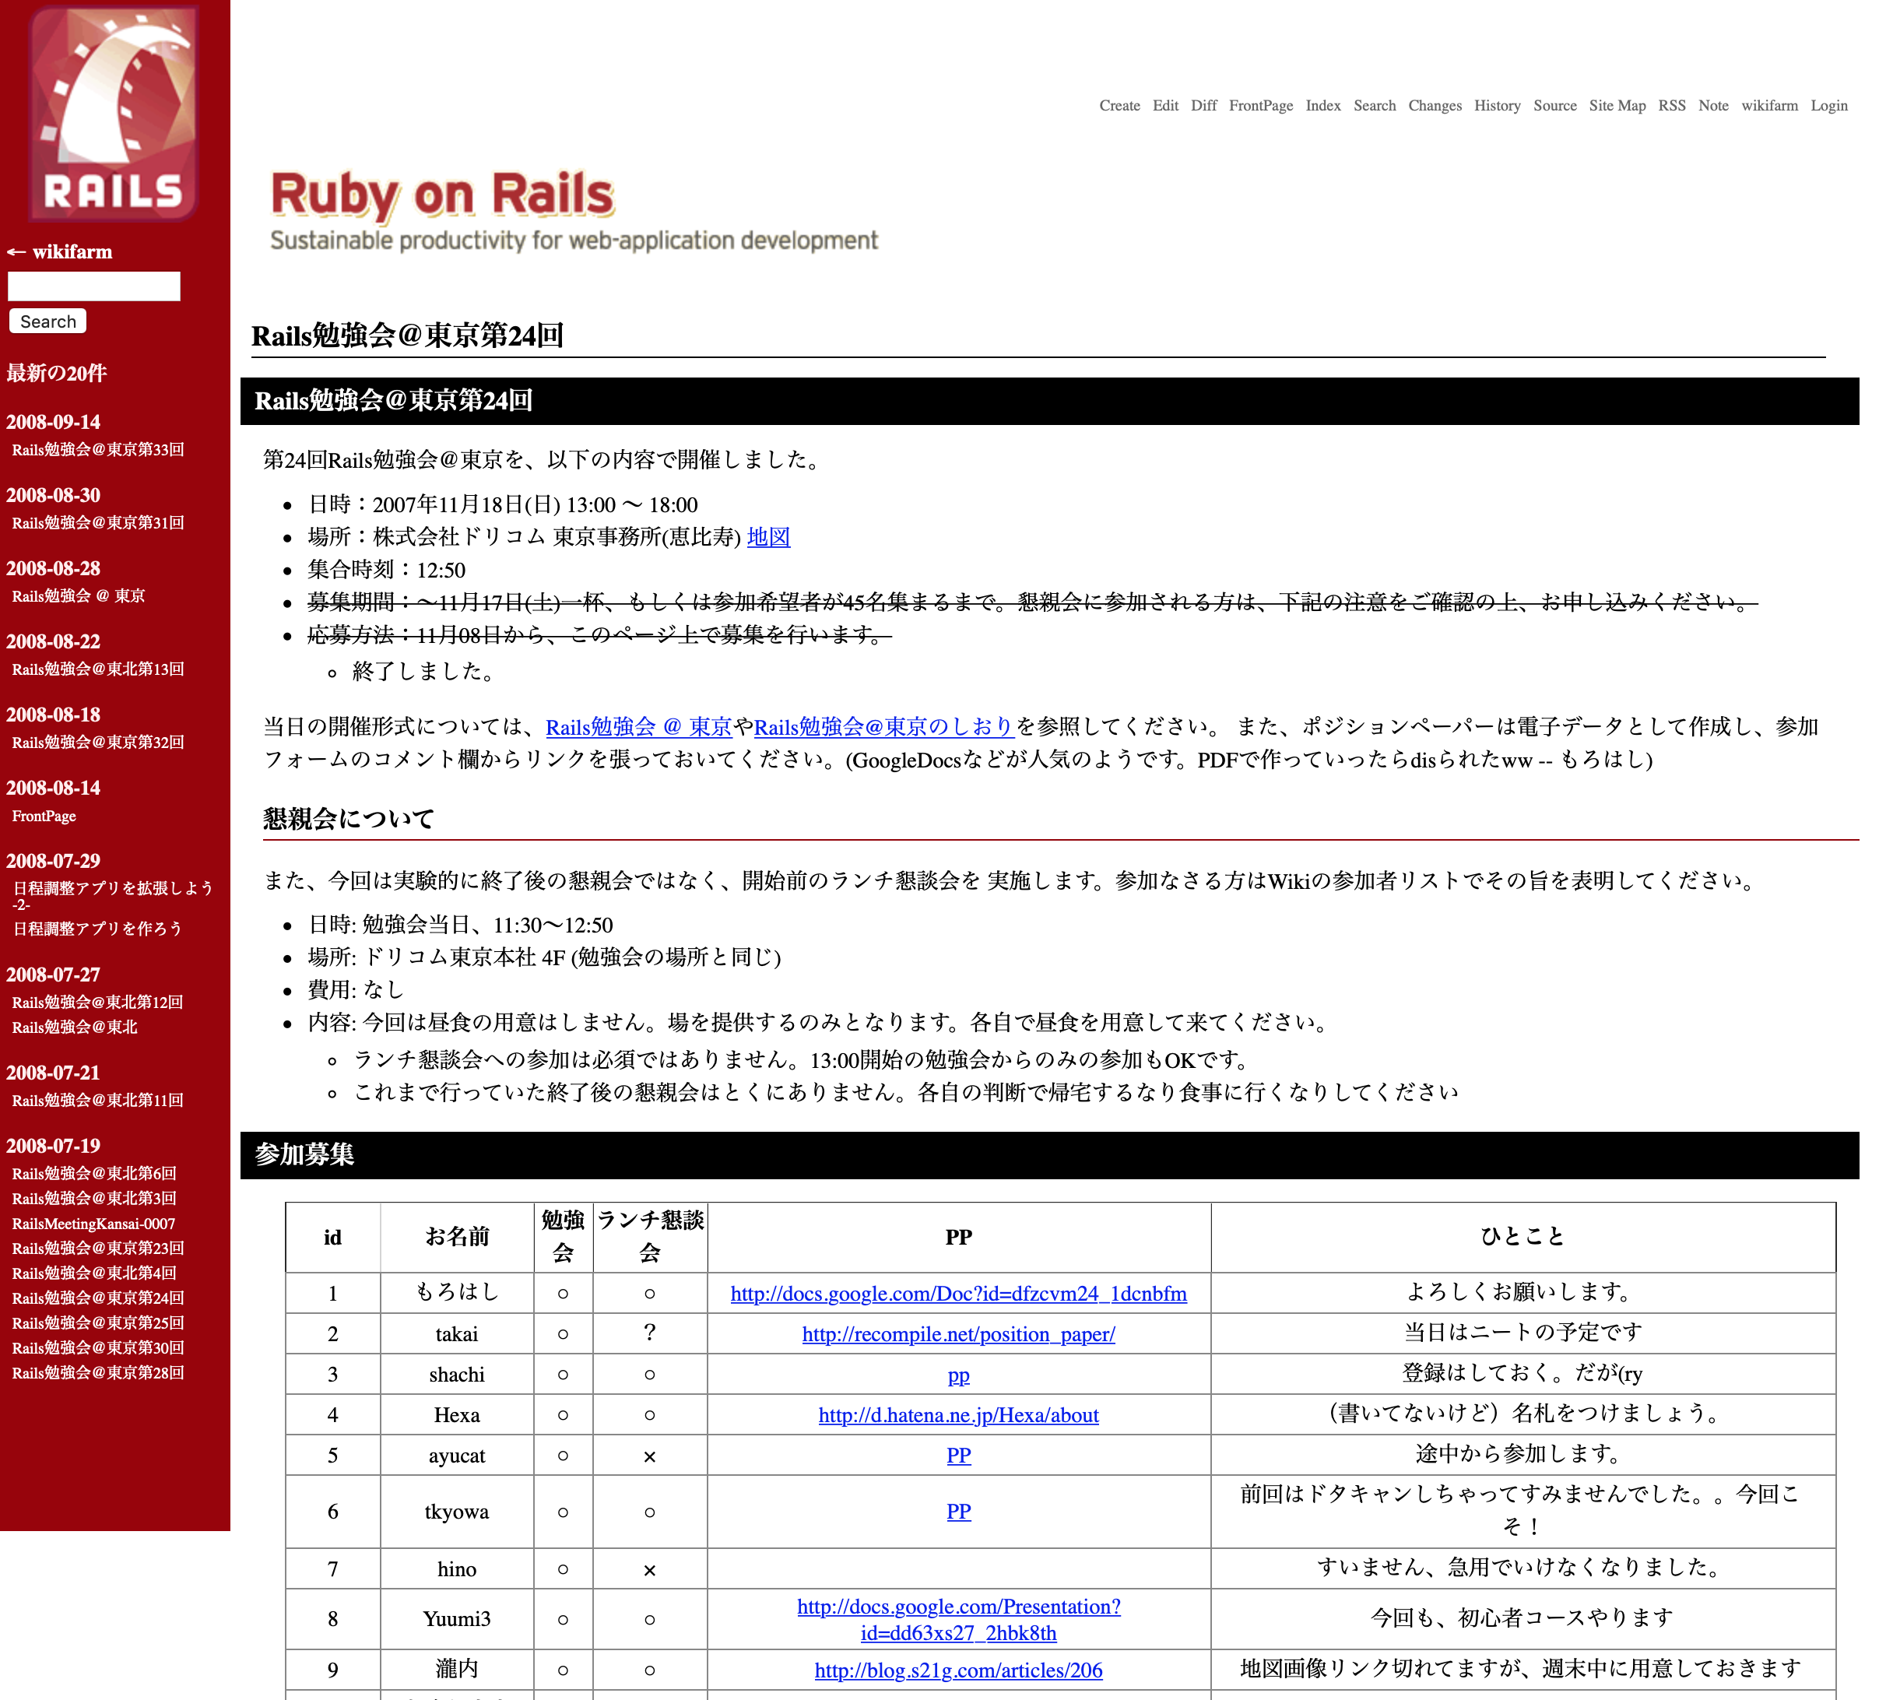This screenshot has height=1700, width=1879.
Task: Open the Site Map link
Action: 1617,105
